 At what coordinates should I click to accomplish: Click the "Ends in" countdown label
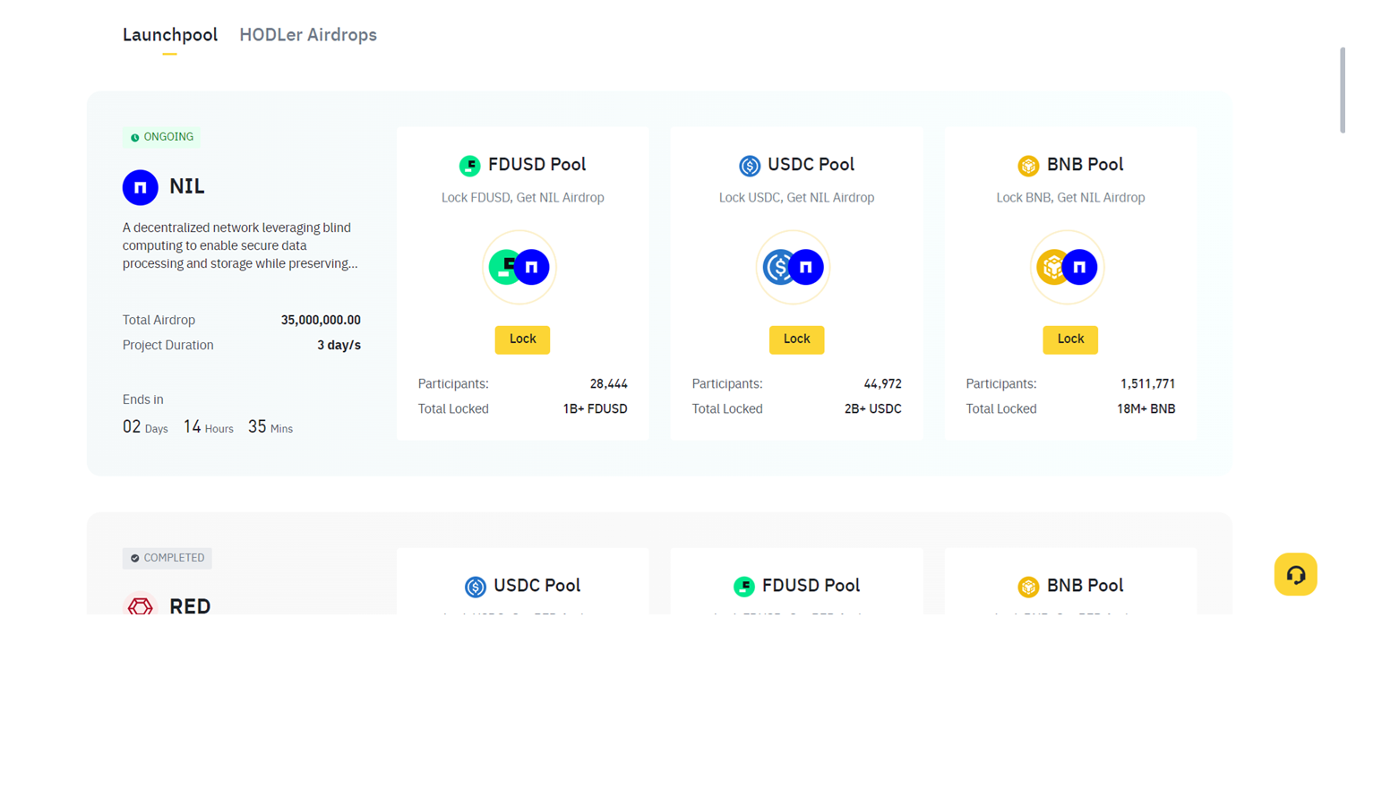[143, 400]
